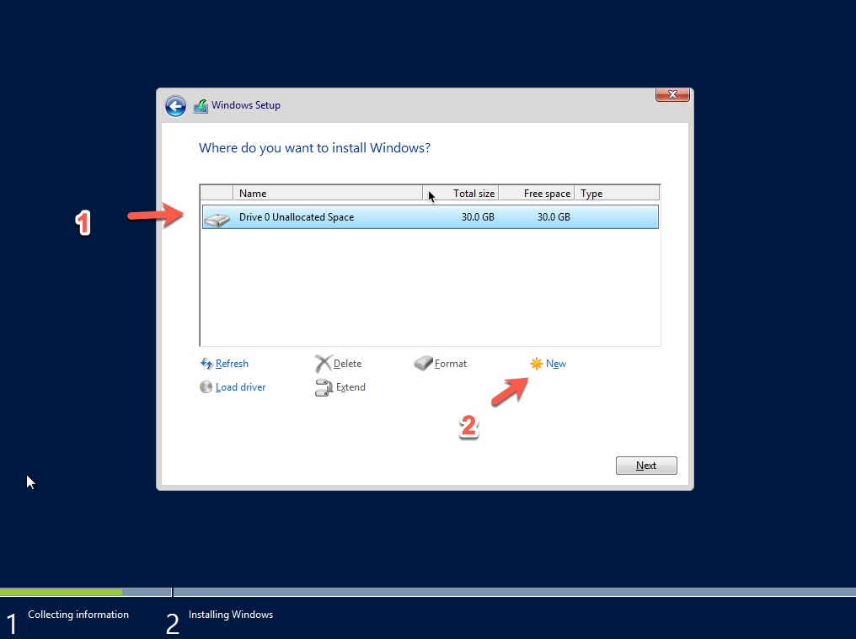The width and height of the screenshot is (856, 639).
Task: Click the Delete X icon
Action: [324, 364]
